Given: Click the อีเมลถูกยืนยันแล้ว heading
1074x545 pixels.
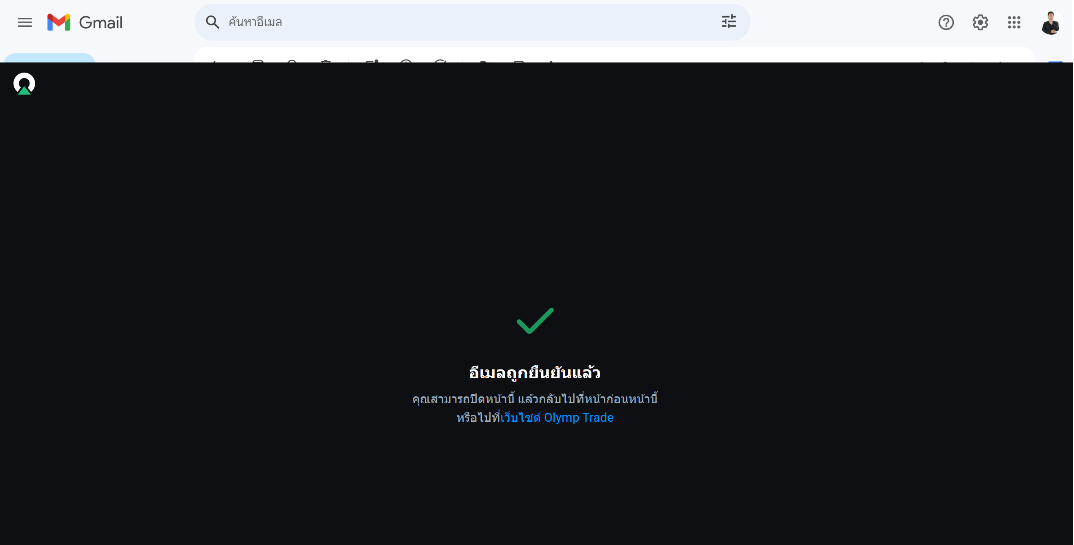Looking at the screenshot, I should point(535,373).
